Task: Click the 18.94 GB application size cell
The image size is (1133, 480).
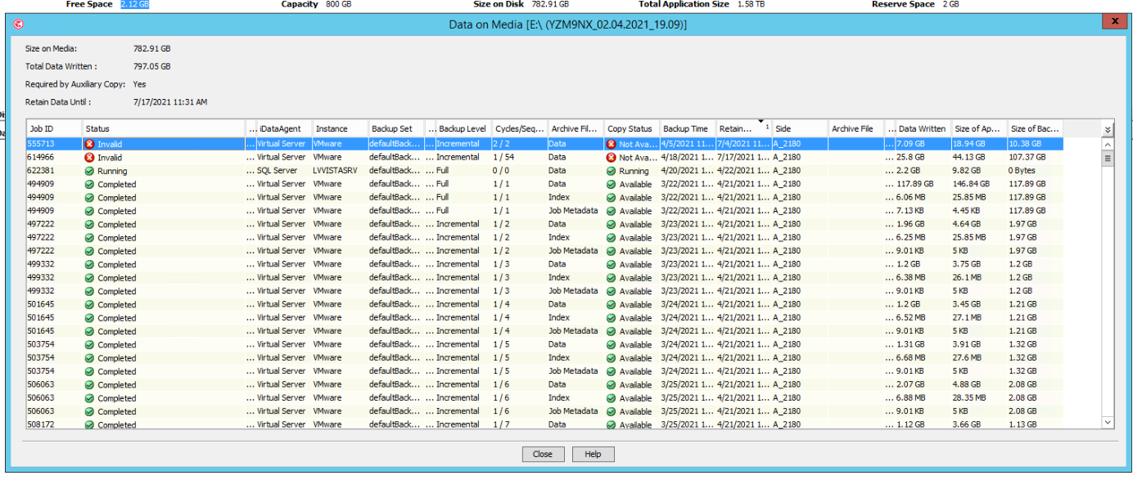Action: click(x=980, y=144)
